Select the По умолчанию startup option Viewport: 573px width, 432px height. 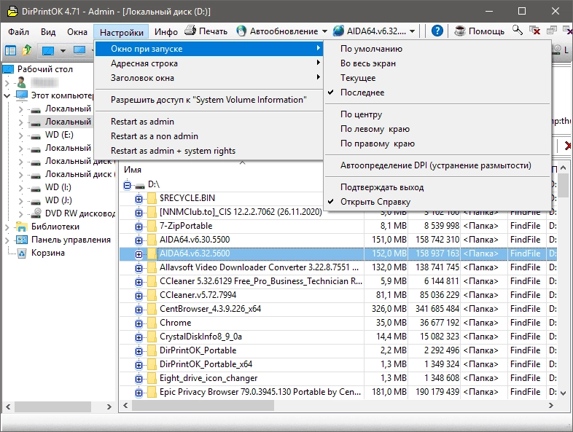437,49
